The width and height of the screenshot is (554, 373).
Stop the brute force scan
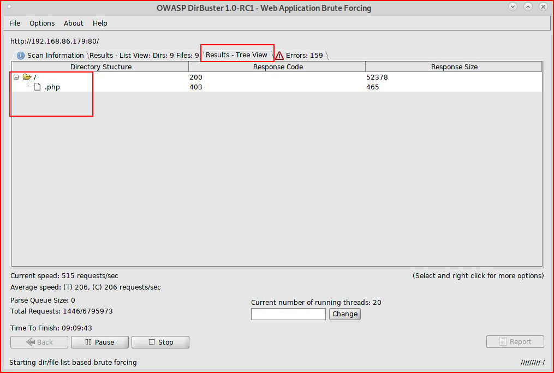[x=160, y=342]
